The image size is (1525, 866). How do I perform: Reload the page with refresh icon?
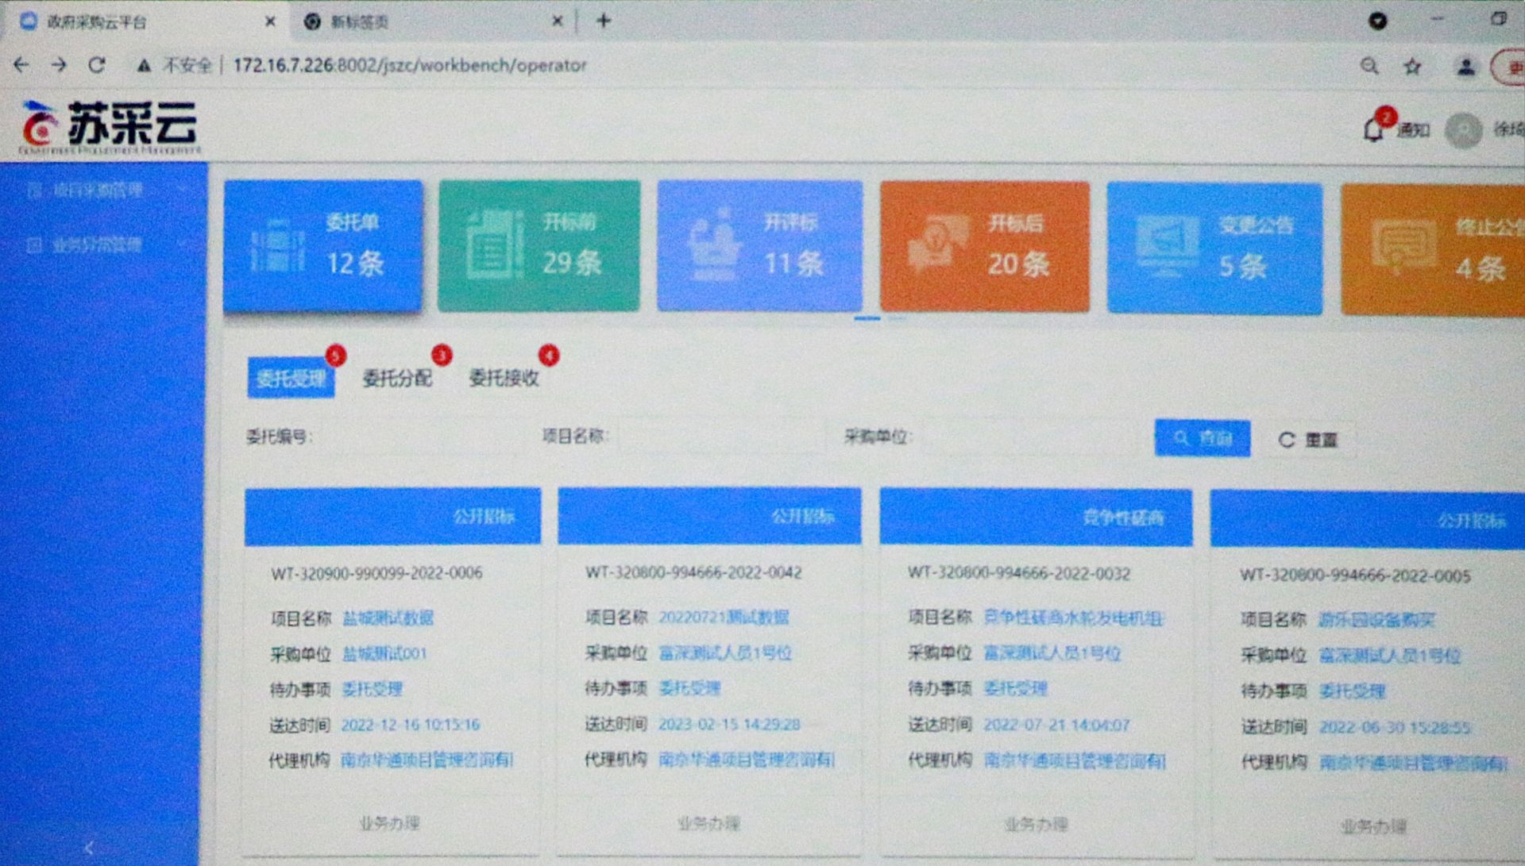[97, 65]
